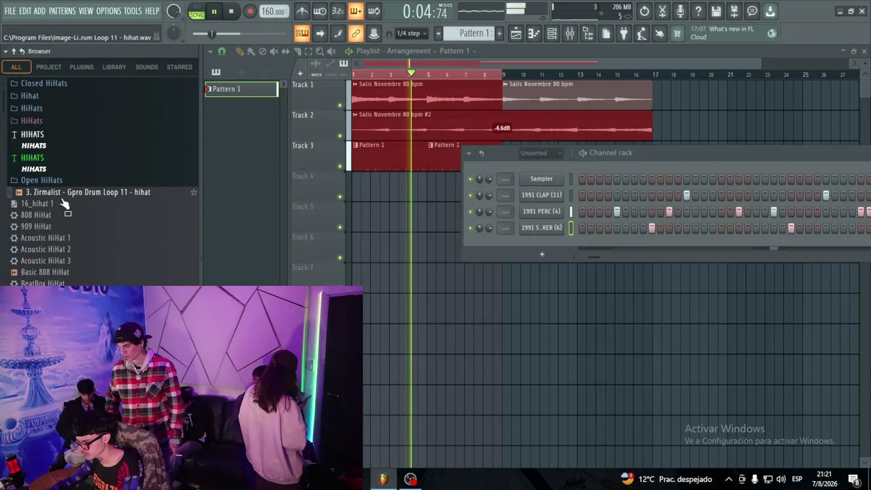Screen dimensions: 871x490
Task: Switch to Song mode
Action: tap(197, 14)
